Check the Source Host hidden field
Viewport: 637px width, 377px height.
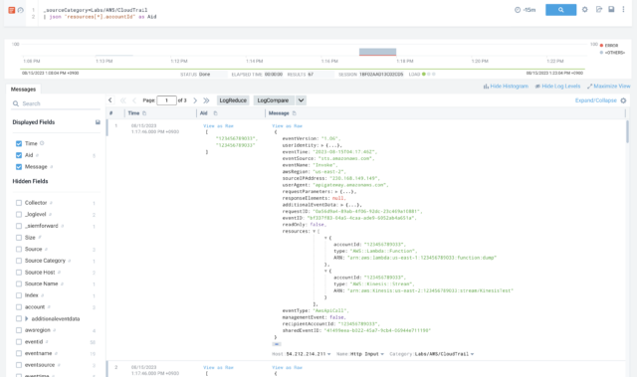(x=19, y=273)
